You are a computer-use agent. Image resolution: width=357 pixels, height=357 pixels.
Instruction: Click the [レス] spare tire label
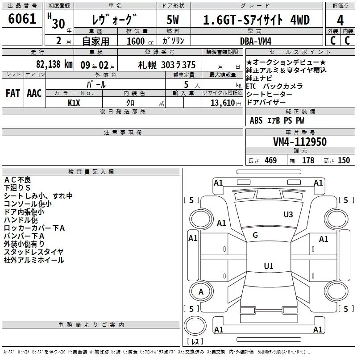(195, 341)
